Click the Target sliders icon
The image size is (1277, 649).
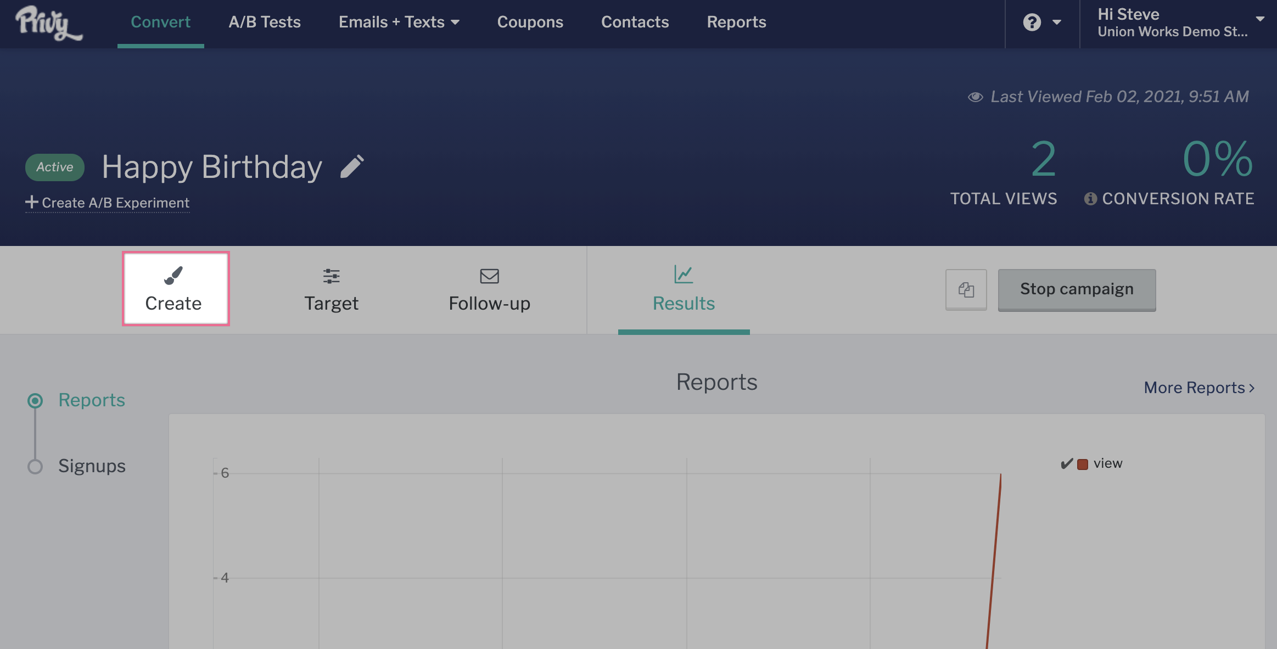(x=331, y=276)
